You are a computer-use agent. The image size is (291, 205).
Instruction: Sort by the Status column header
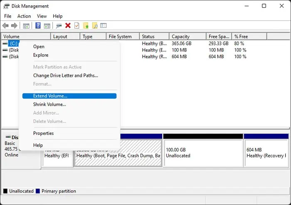[x=154, y=37]
